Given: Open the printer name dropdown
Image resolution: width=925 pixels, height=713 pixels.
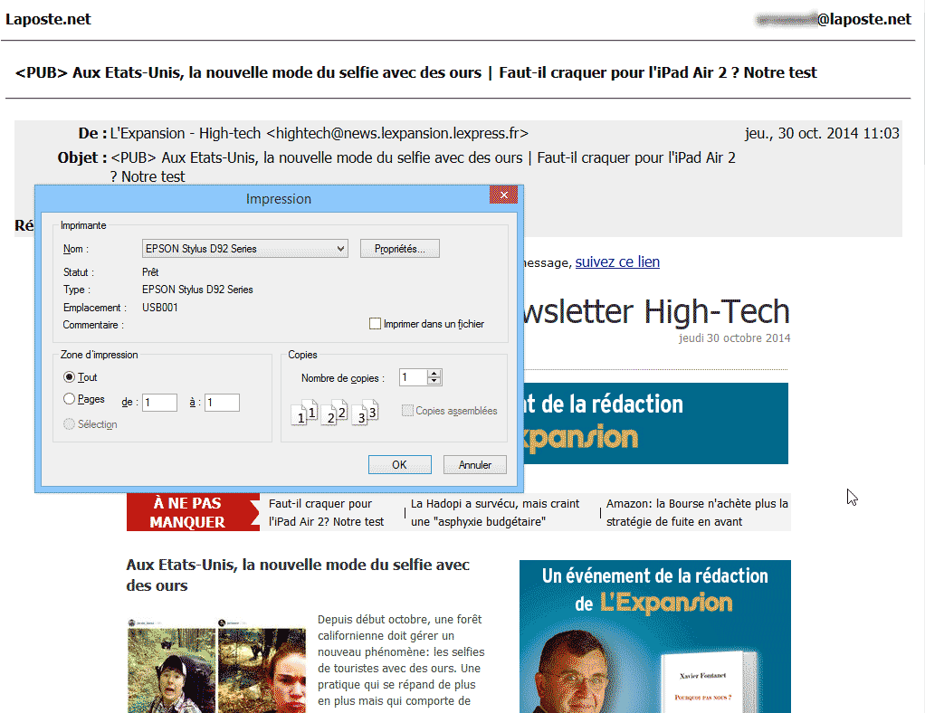Looking at the screenshot, I should [x=244, y=249].
